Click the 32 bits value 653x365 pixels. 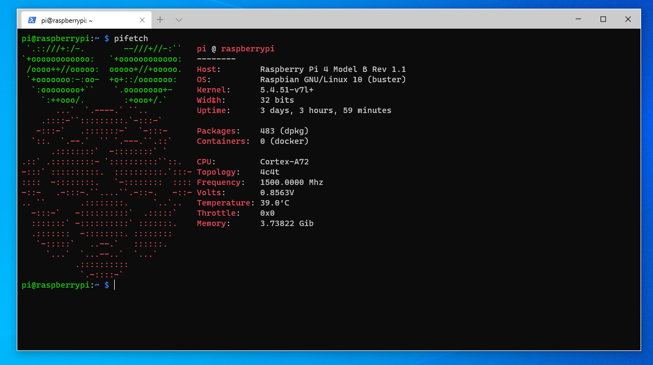click(x=277, y=100)
